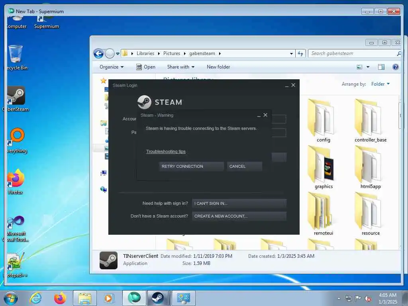Viewport: 408px width, 306px height.
Task: Open muted volume tray icon
Action: coord(368,299)
